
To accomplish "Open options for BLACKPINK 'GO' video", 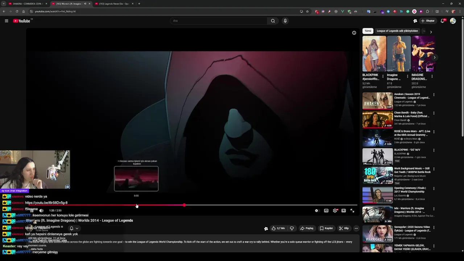I will (434, 150).
